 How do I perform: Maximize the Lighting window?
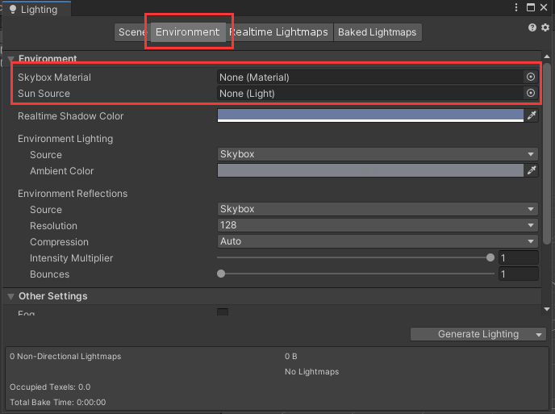click(531, 7)
